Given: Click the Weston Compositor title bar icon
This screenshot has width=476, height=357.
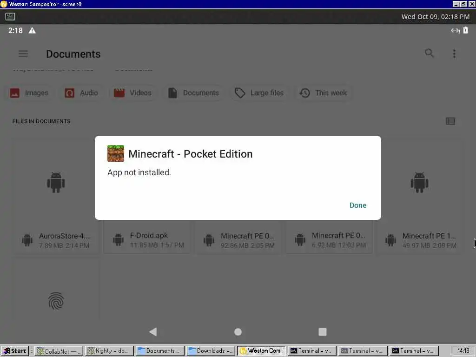Looking at the screenshot, I should (x=4, y=4).
